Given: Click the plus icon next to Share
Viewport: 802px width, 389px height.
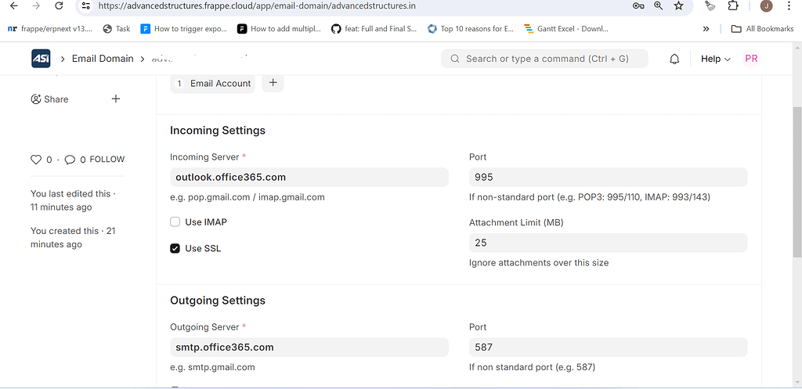Looking at the screenshot, I should [116, 99].
